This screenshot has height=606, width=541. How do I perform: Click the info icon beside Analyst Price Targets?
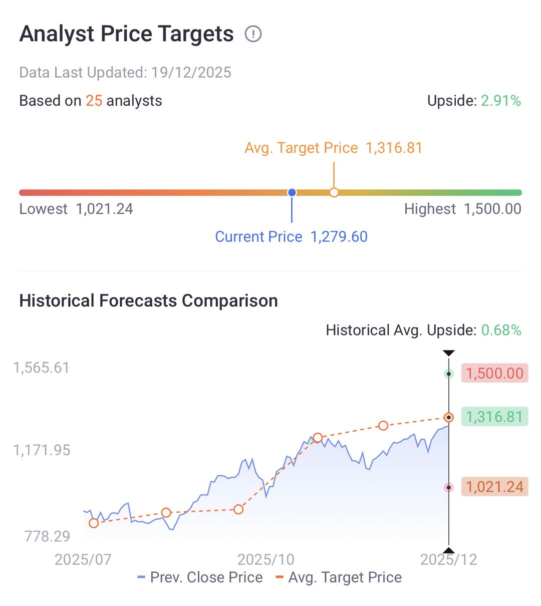253,34
